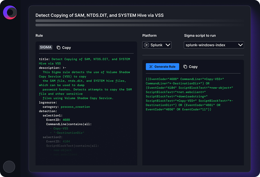The width and height of the screenshot is (260, 177).
Task: Click the 'detection:' line in rule
Action: coord(48,111)
